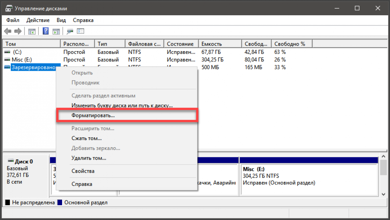The height and width of the screenshot is (220, 390).
Task: Select the Misc (E:) partition block on Disk 0
Action: pos(309,176)
